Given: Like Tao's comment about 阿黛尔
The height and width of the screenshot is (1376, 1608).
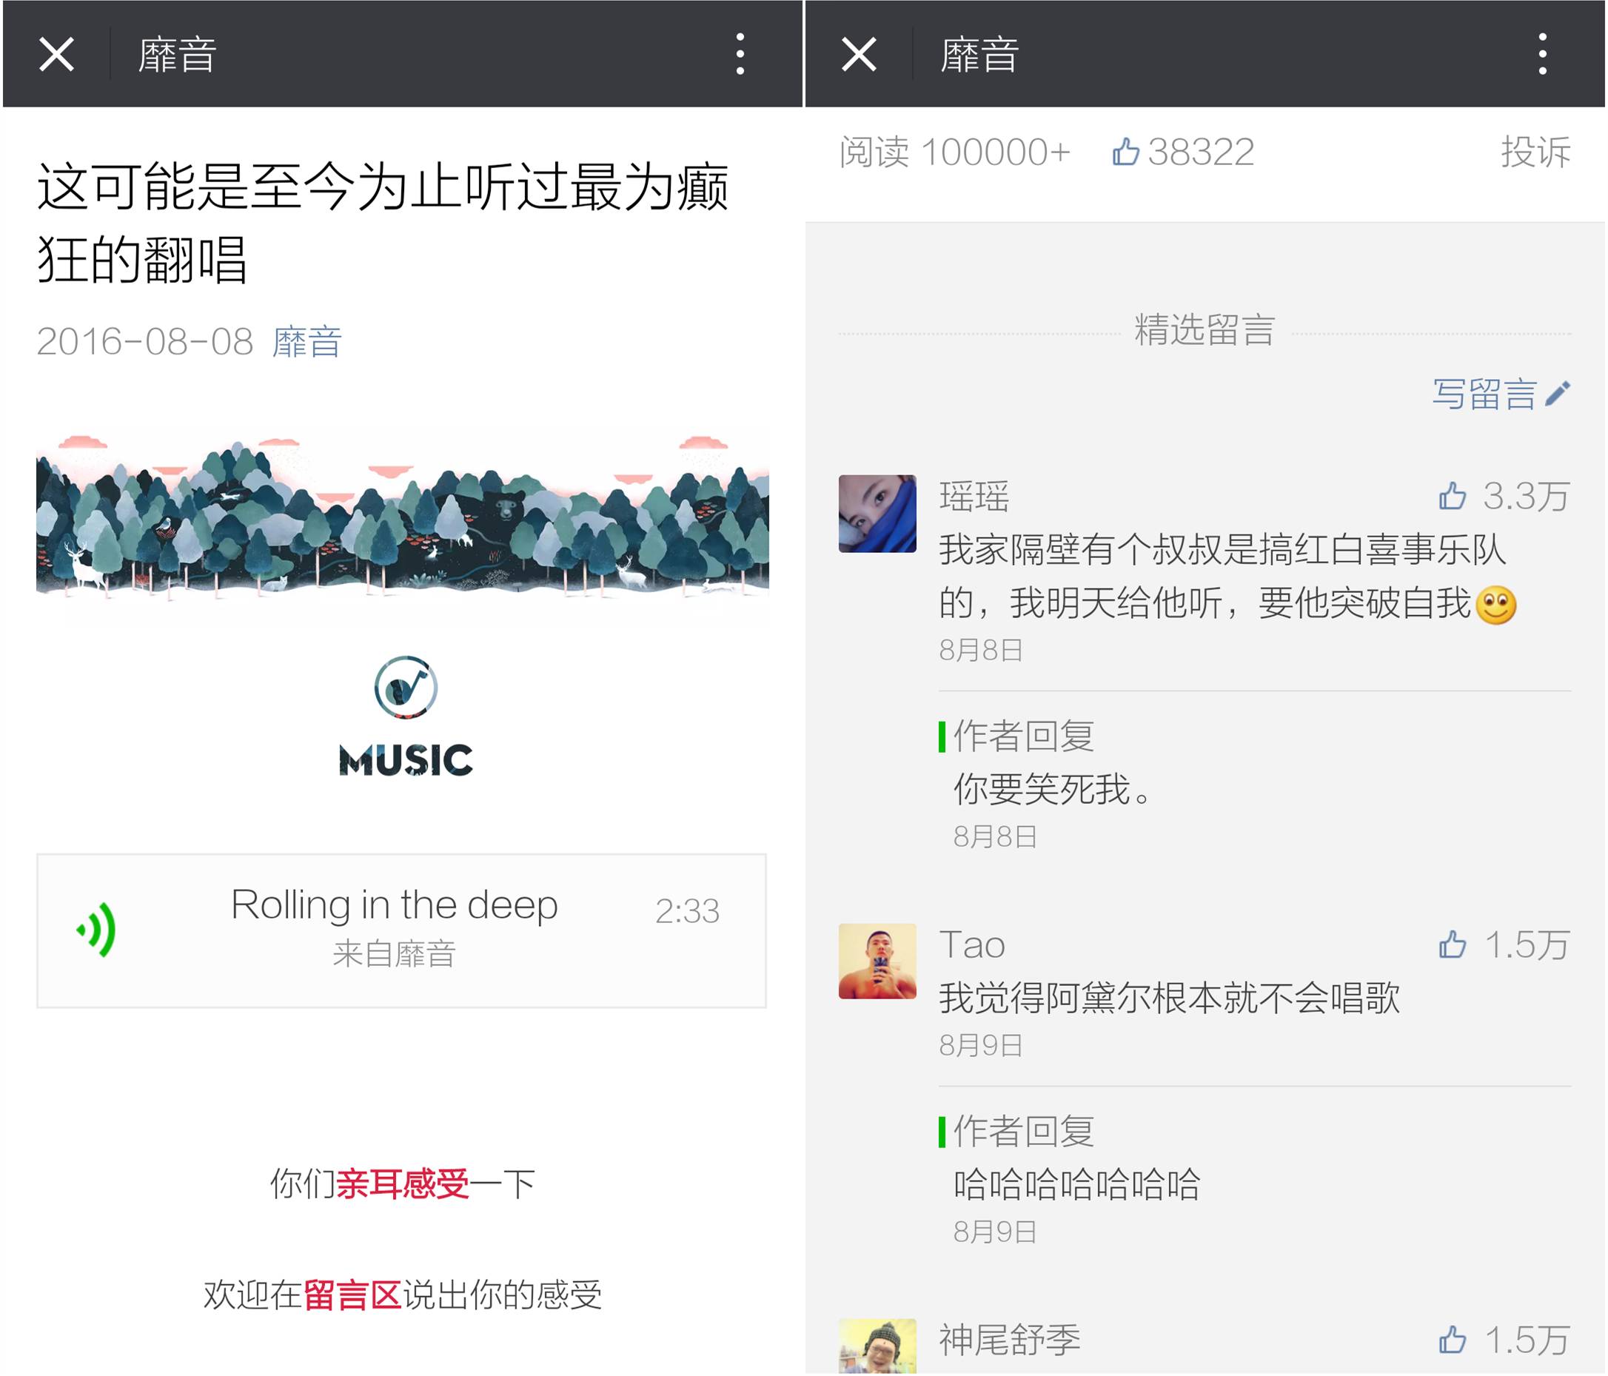Looking at the screenshot, I should pos(1452,944).
